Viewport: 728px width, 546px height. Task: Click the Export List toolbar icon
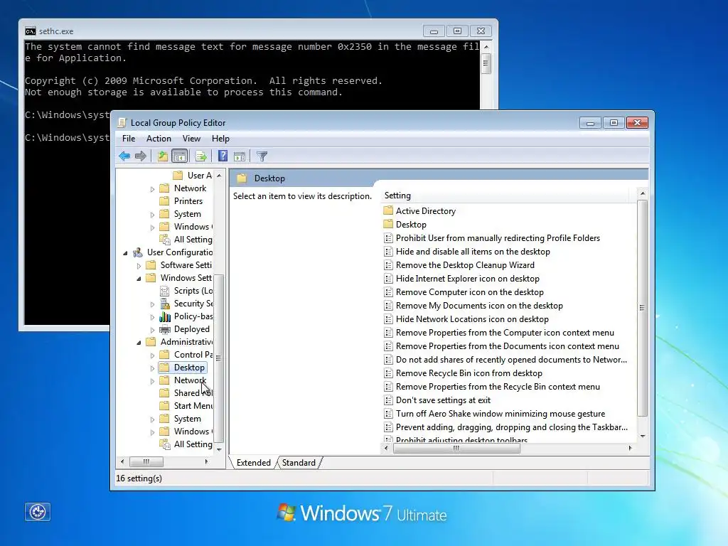tap(201, 156)
